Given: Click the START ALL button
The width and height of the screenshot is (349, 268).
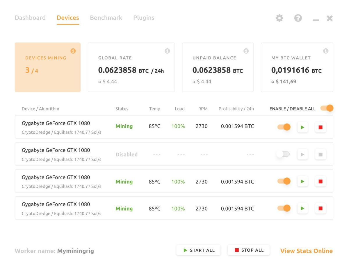Looking at the screenshot, I should click(x=198, y=250).
